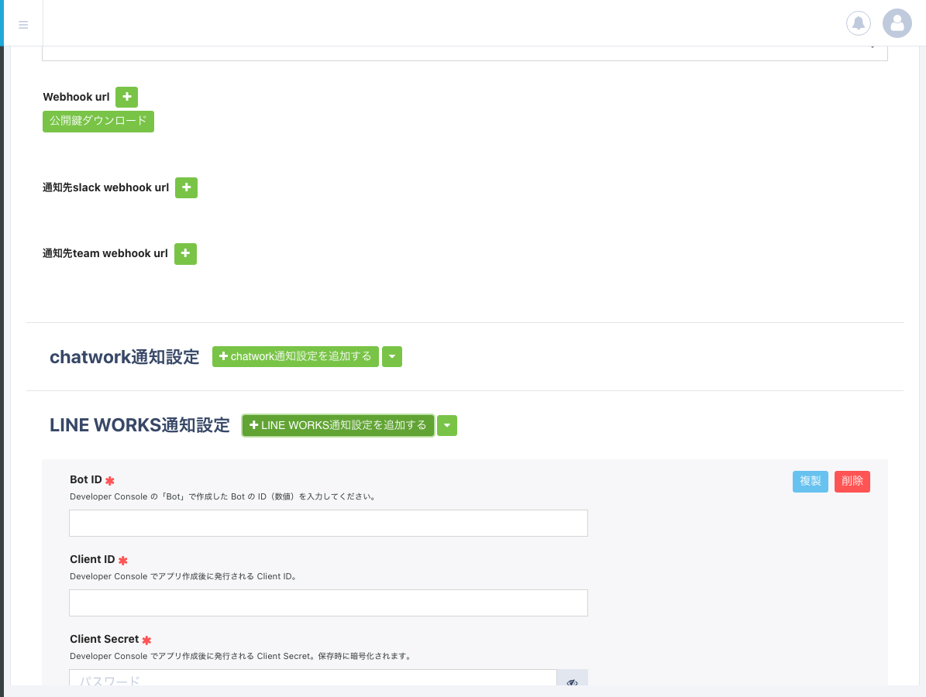Click inside the Bot ID input field
Image resolution: width=926 pixels, height=697 pixels.
coord(329,523)
